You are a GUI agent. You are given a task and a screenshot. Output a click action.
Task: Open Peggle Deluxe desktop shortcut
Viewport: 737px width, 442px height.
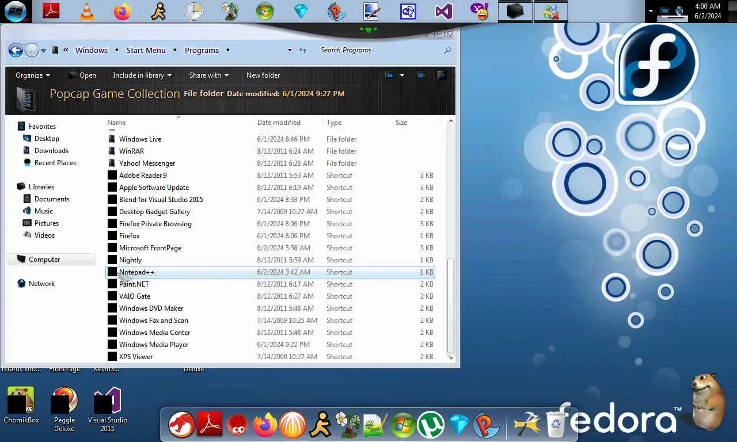point(64,409)
